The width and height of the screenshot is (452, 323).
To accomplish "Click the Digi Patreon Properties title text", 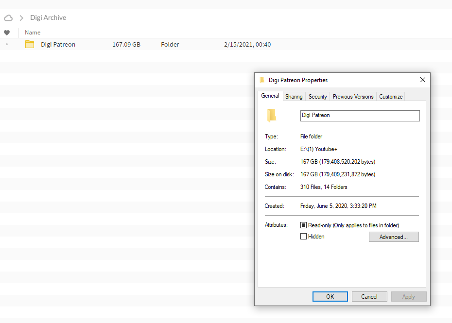I will (298, 80).
